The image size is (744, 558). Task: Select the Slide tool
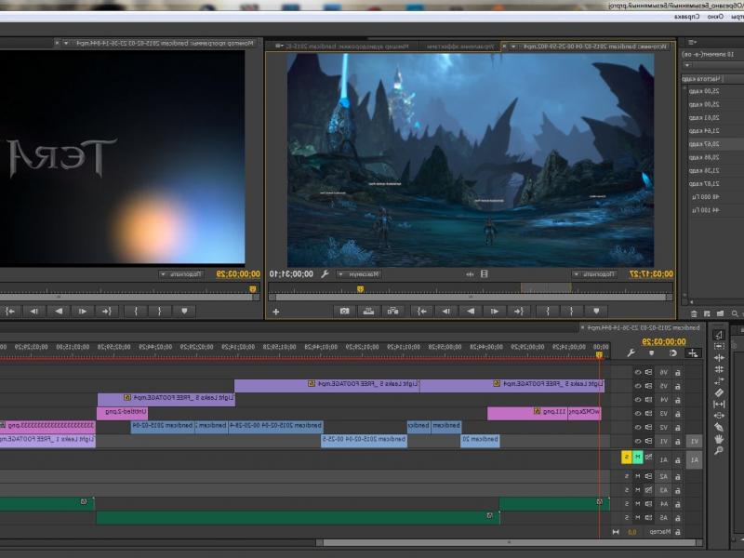tap(718, 416)
